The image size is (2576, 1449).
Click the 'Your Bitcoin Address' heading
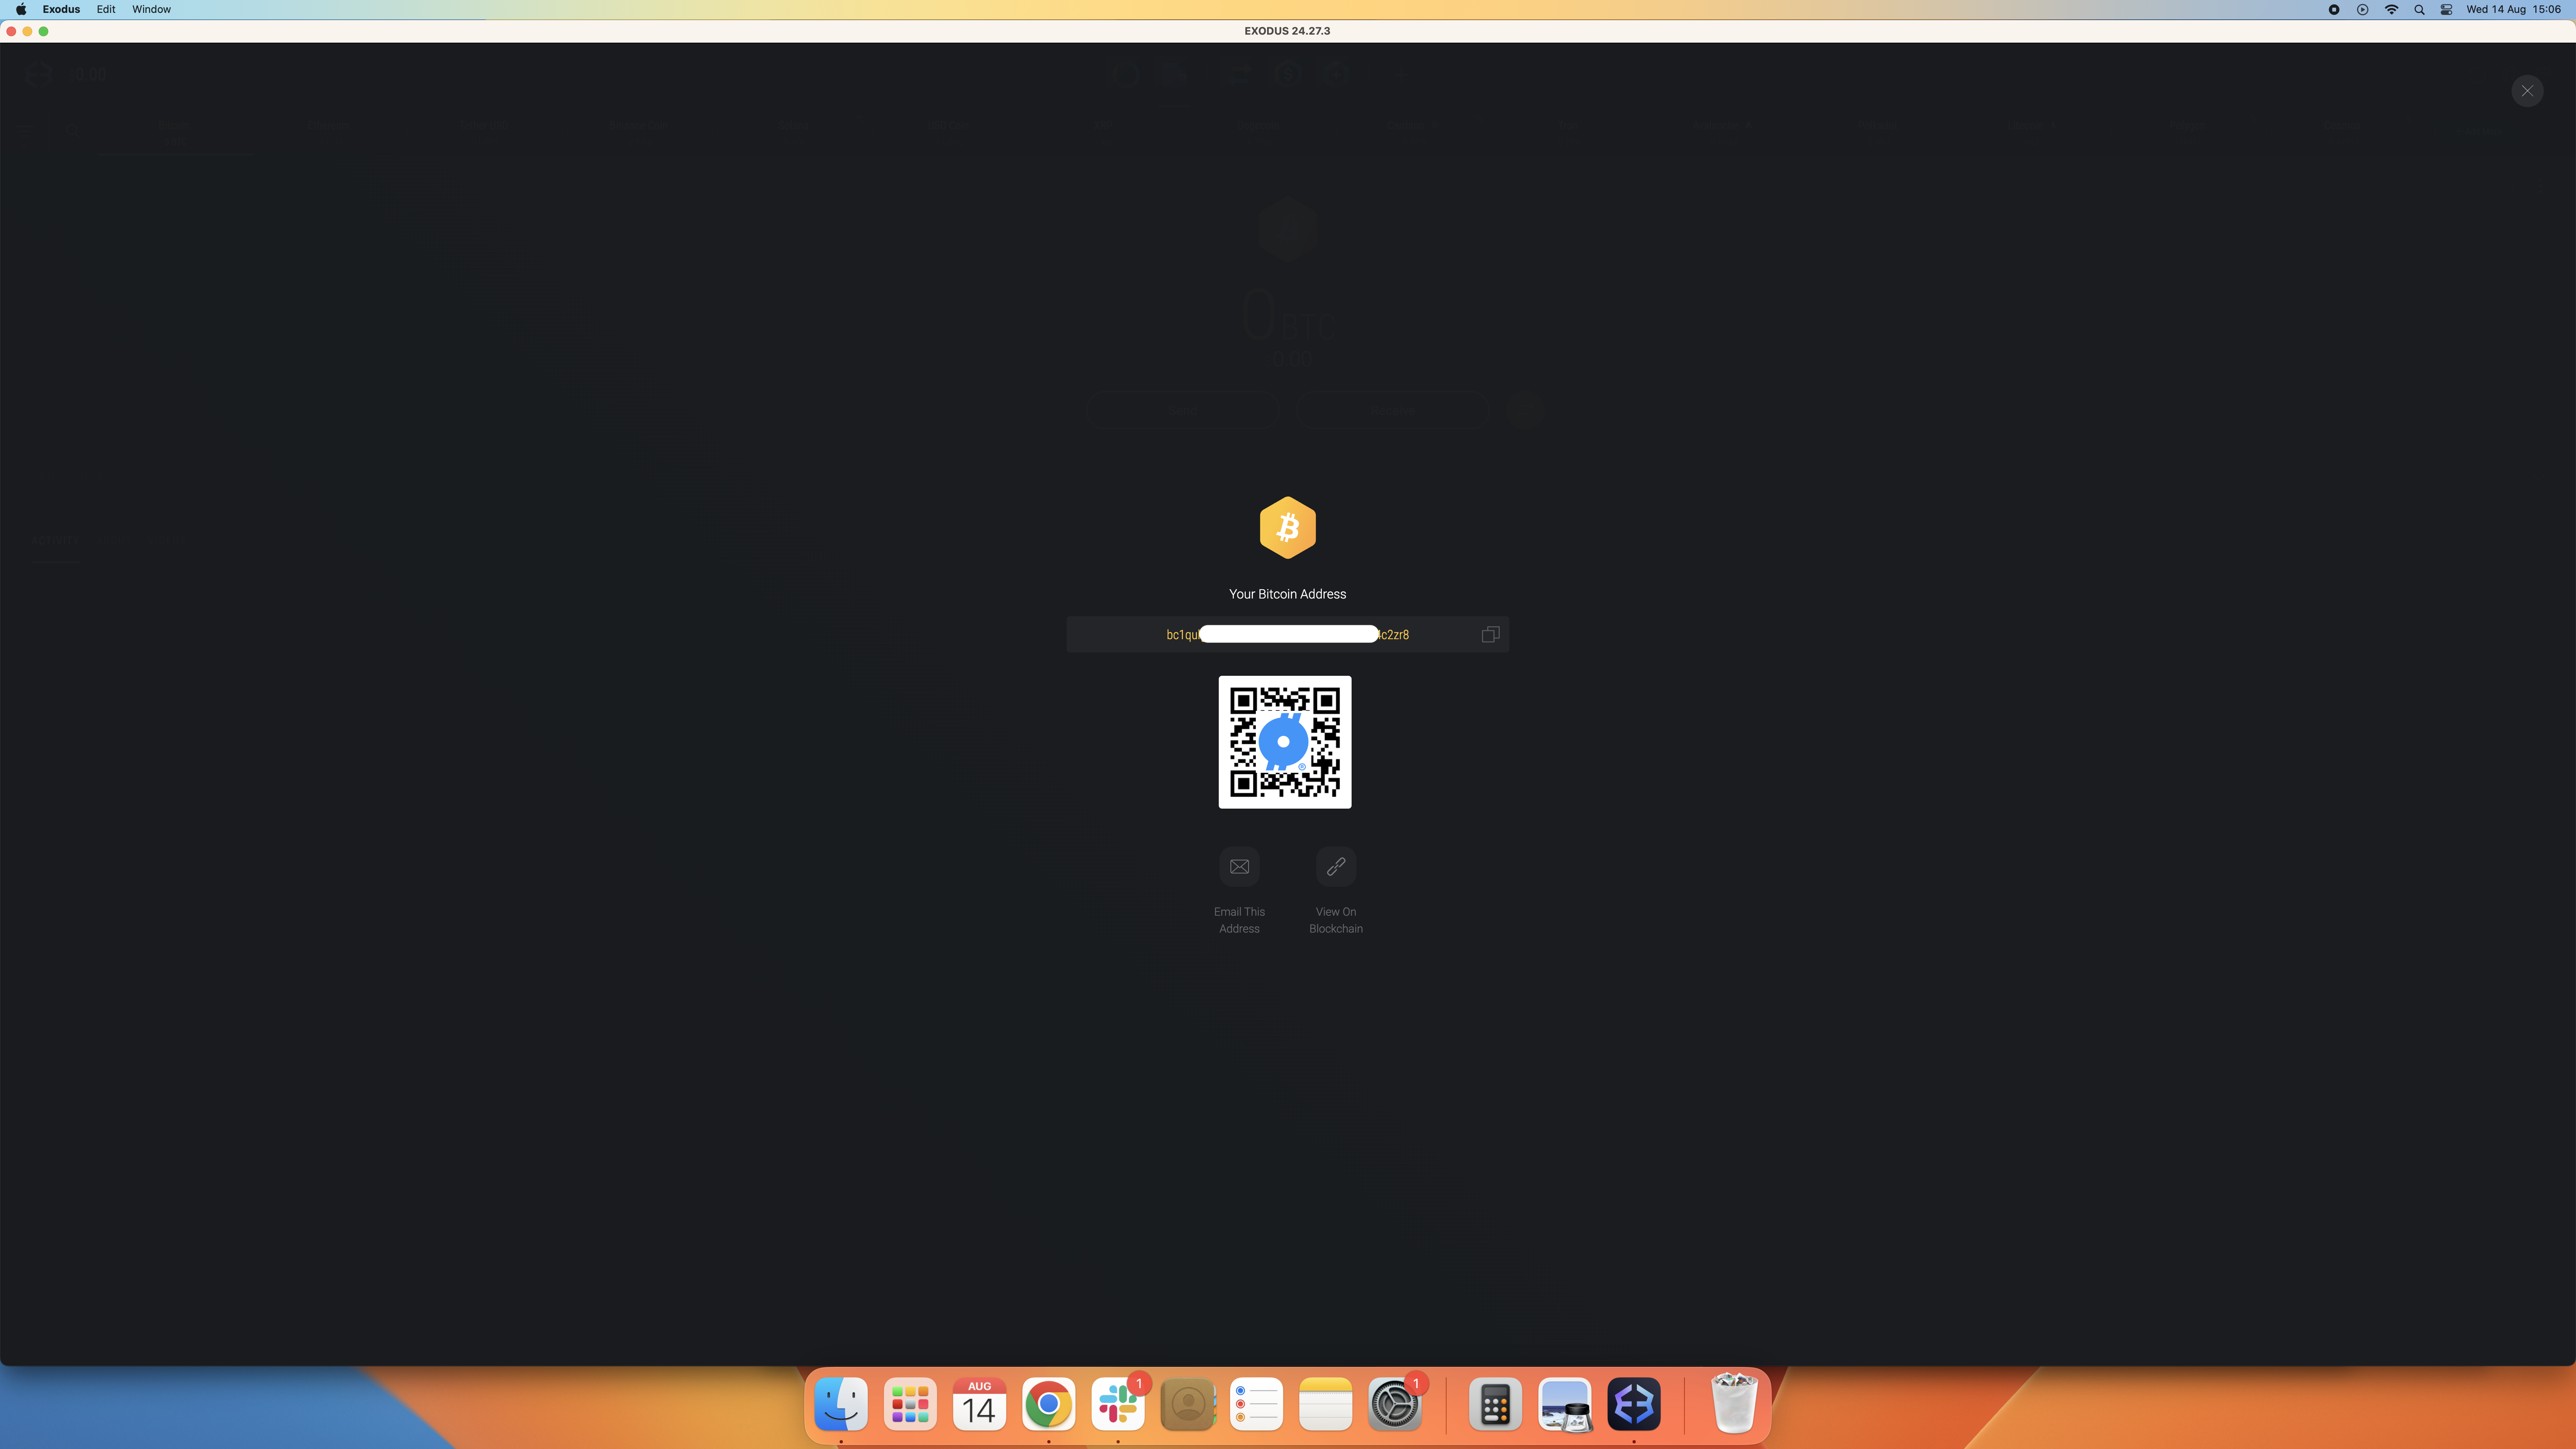click(1288, 594)
